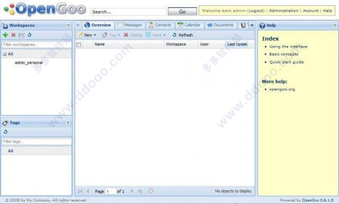Open the Tag dropdown menu

coord(111,35)
